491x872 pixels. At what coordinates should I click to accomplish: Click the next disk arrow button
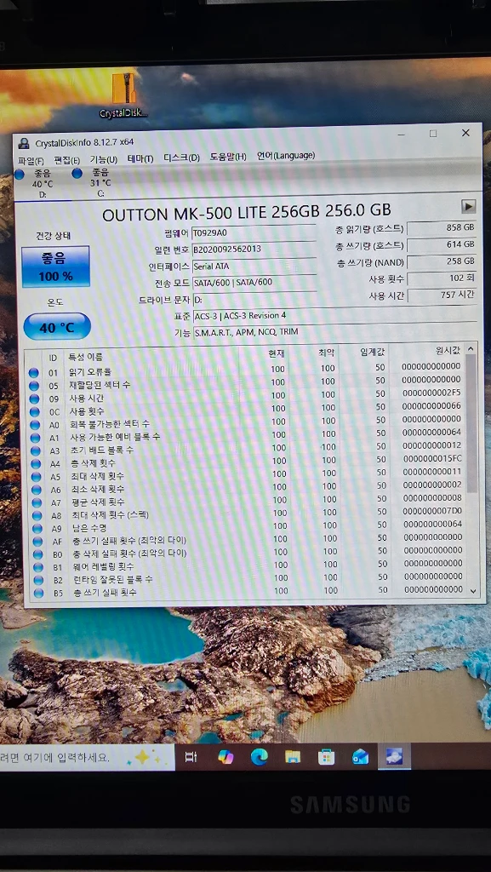point(468,206)
